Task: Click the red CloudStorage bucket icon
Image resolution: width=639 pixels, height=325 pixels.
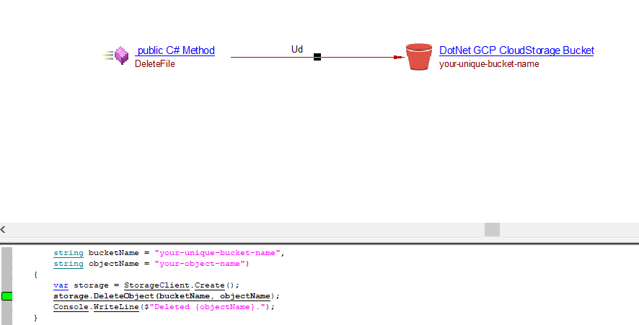Action: tap(418, 57)
